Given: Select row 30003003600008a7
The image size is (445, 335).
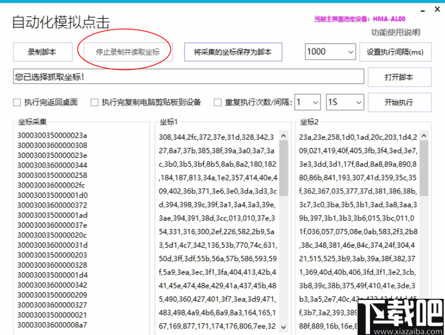Looking at the screenshot, I should (x=52, y=325).
